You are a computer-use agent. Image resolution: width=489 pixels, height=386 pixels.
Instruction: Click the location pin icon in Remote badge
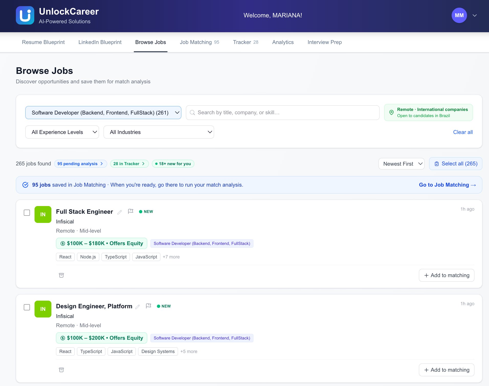point(391,112)
